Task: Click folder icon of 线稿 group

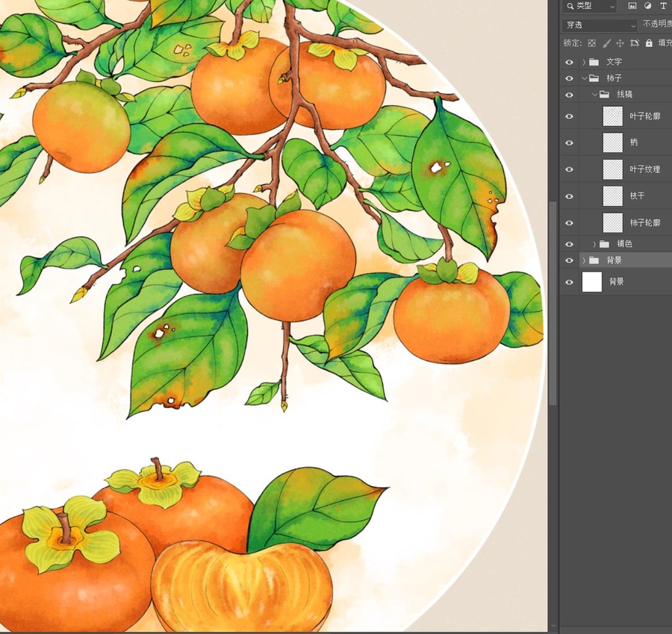Action: 604,94
